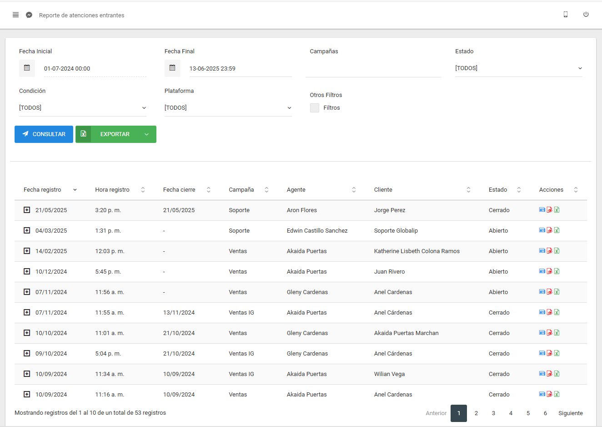Image resolution: width=602 pixels, height=427 pixels.
Task: Open the Fecha Final calendar picker
Action: (x=172, y=68)
